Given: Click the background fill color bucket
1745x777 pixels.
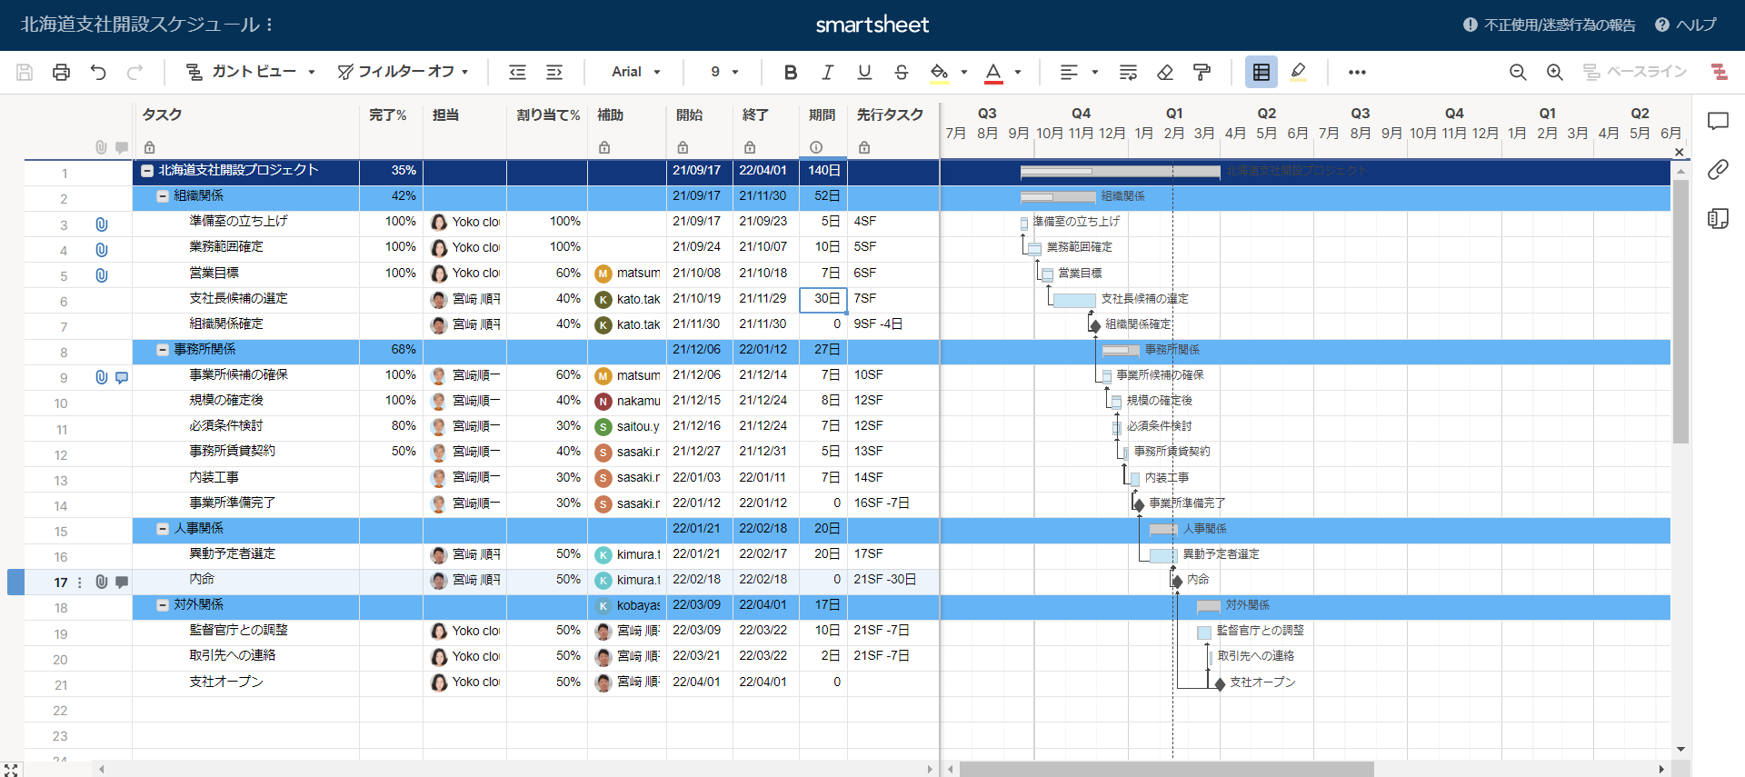Looking at the screenshot, I should tap(940, 72).
